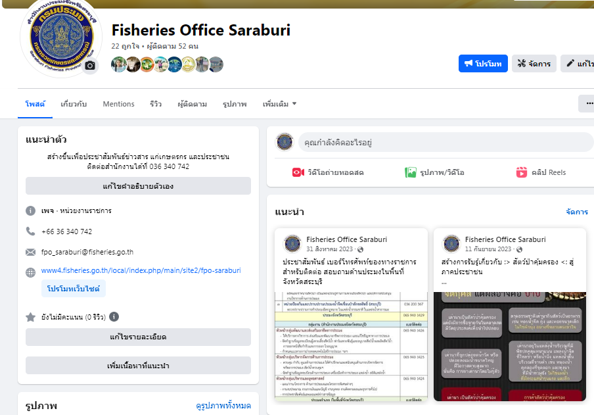Click the fpo_saraburi@fisheries.go.th email text
Viewport: 594px width, 415px height.
(87, 252)
